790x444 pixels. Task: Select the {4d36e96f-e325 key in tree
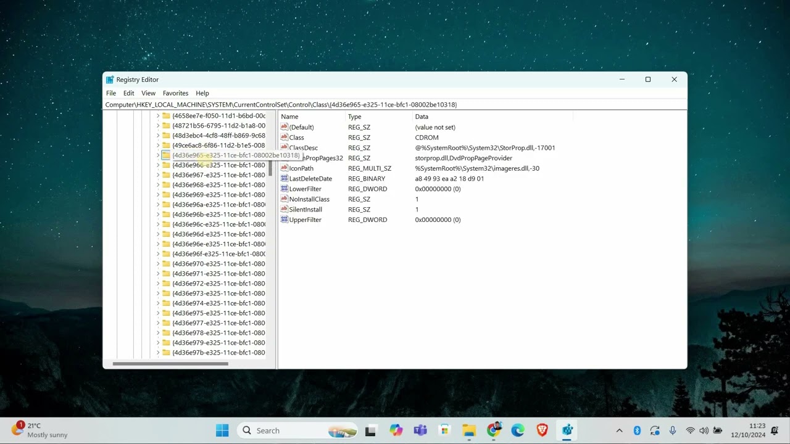click(x=218, y=254)
